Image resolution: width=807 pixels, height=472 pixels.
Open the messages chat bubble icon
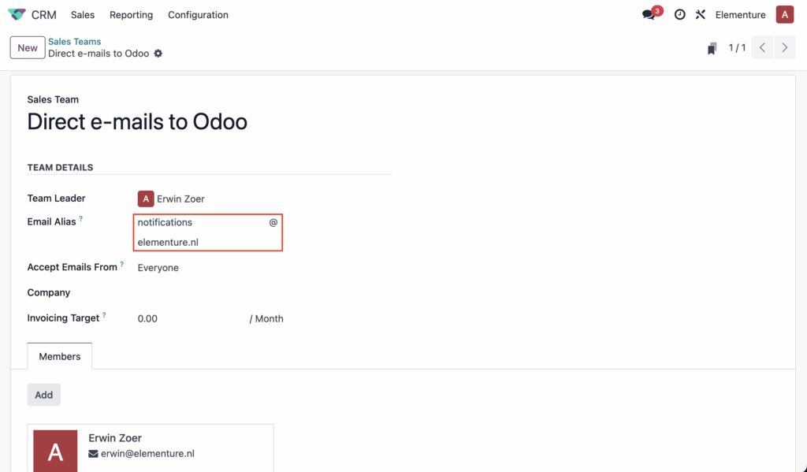[x=649, y=14]
